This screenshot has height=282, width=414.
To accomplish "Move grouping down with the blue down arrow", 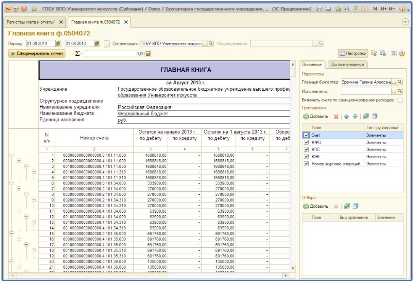I will [x=355, y=116].
